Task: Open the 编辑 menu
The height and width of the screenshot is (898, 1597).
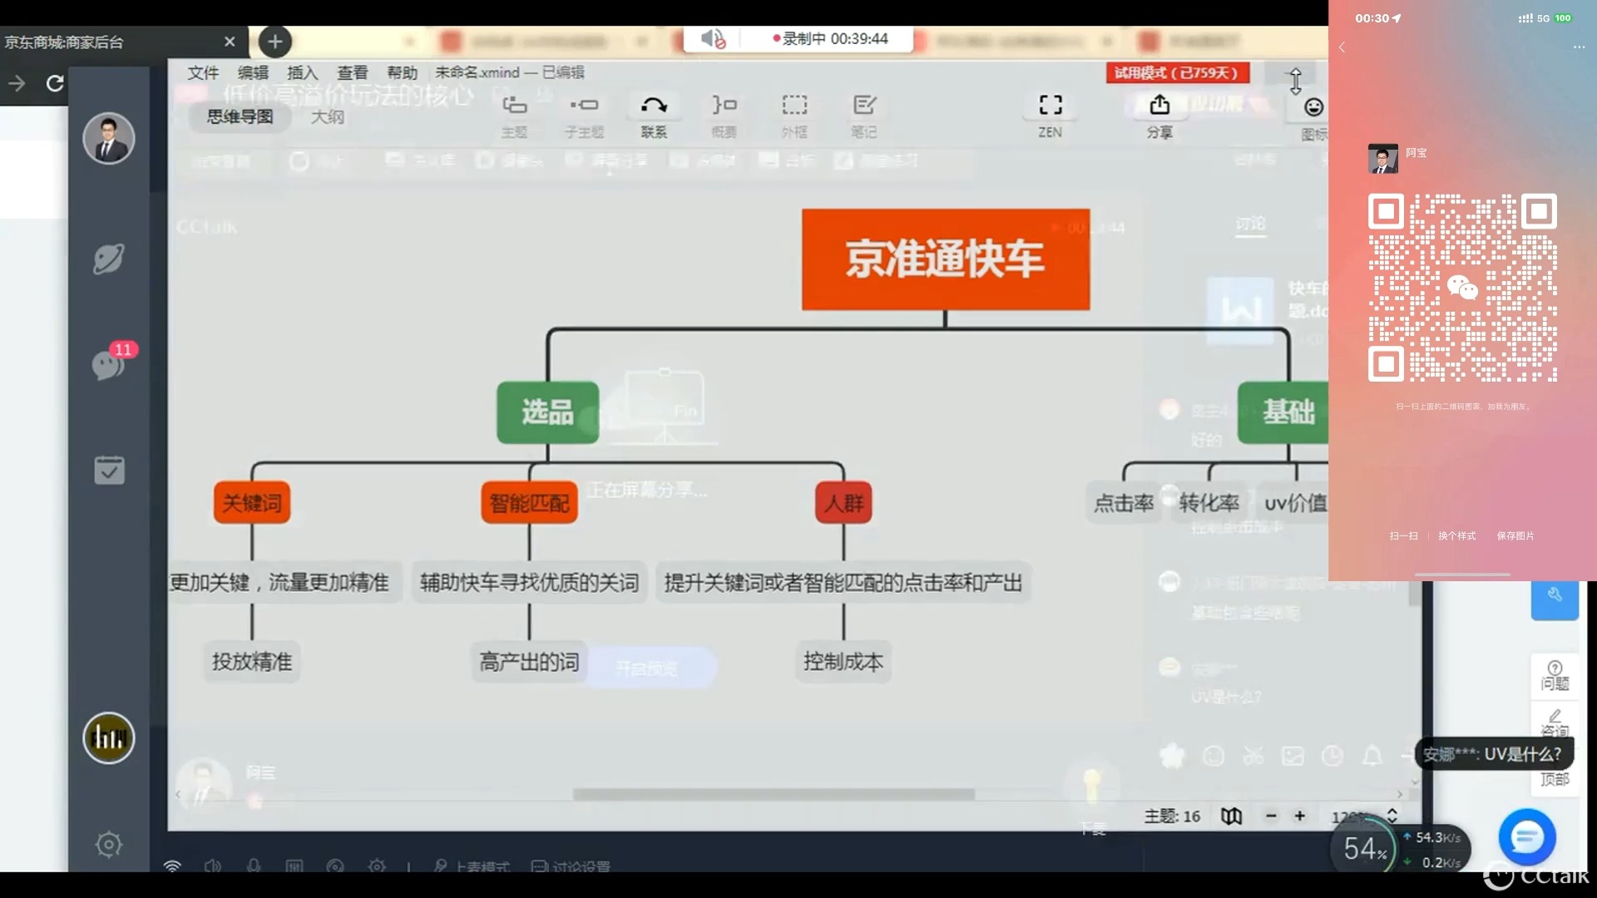Action: [253, 72]
